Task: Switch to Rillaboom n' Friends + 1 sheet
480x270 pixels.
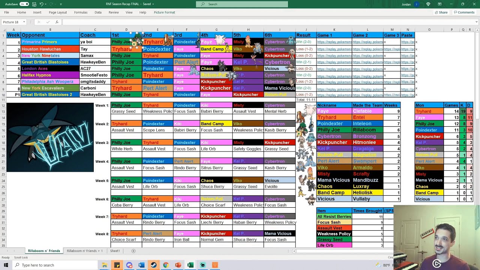Action: coord(84,251)
